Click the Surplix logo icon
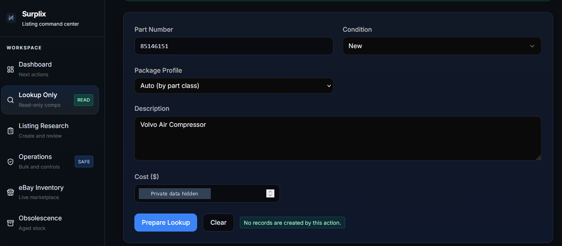The width and height of the screenshot is (562, 246). [11, 18]
